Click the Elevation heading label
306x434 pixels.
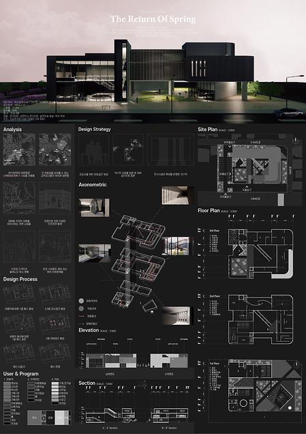89,330
